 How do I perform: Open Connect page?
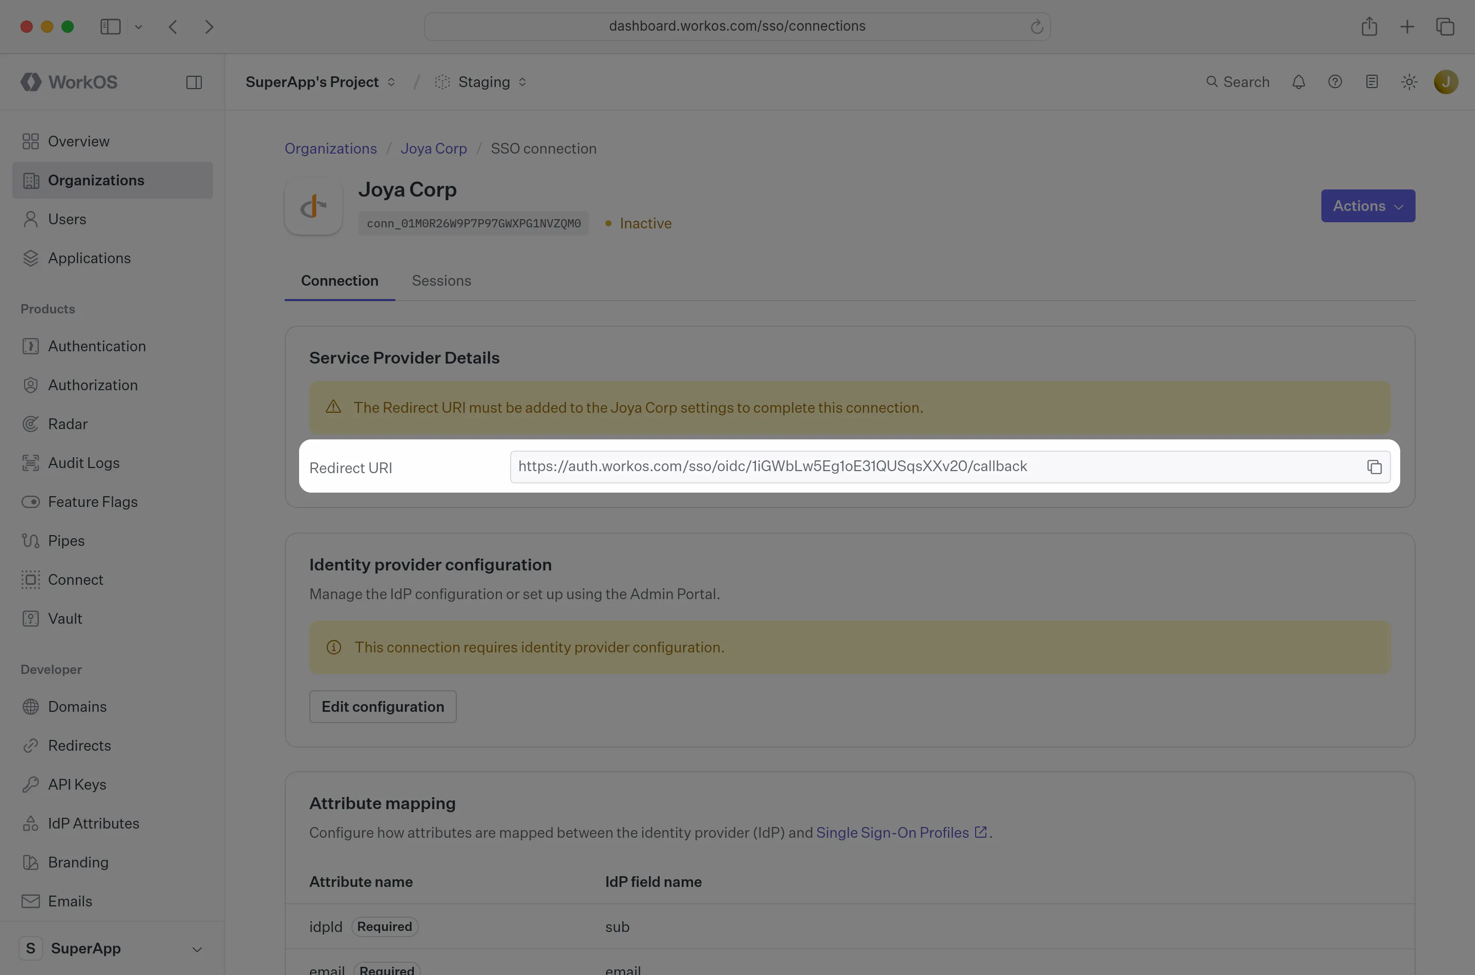(x=113, y=580)
